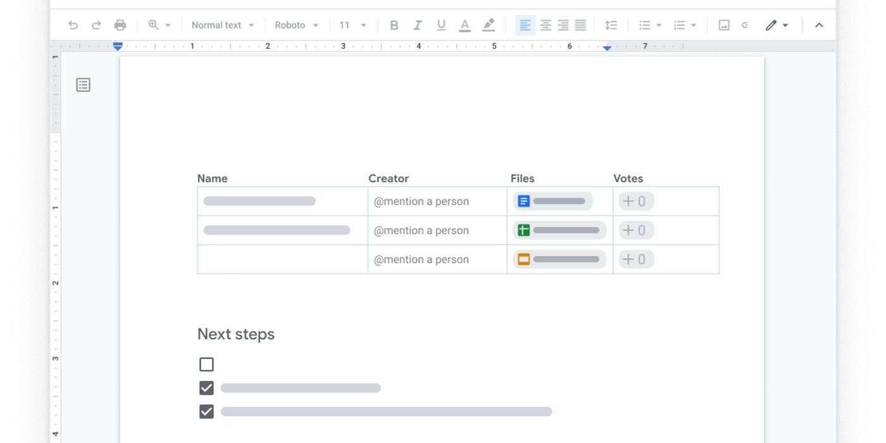The image size is (886, 443).
Task: Choose text color with underlined A
Action: pos(465,25)
